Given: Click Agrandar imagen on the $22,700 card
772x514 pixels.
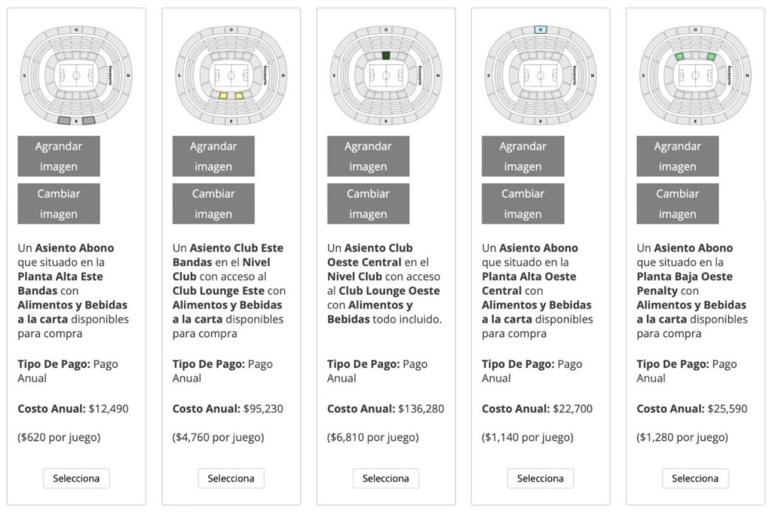Looking at the screenshot, I should click(x=522, y=156).
